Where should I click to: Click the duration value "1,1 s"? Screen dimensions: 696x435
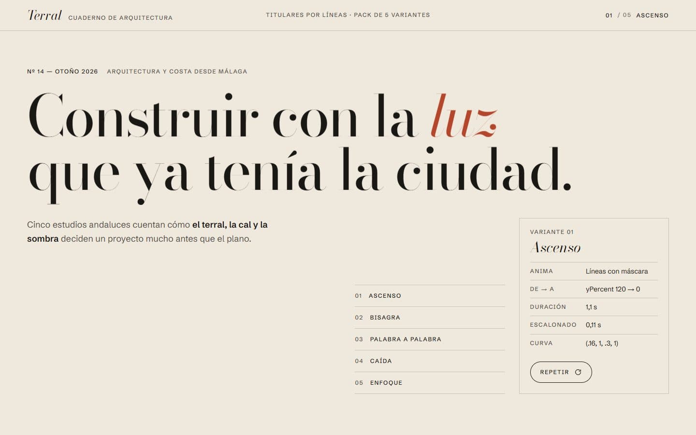coord(592,307)
